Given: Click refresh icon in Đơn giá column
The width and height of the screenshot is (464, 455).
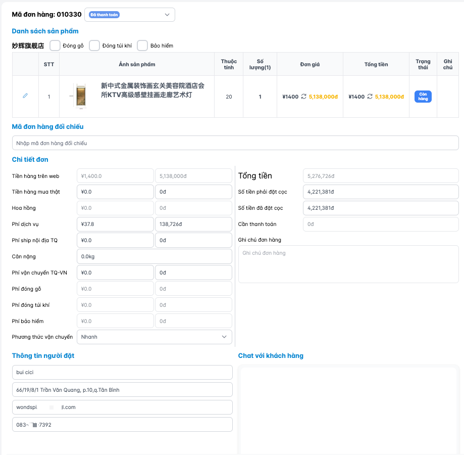Looking at the screenshot, I should tap(303, 97).
